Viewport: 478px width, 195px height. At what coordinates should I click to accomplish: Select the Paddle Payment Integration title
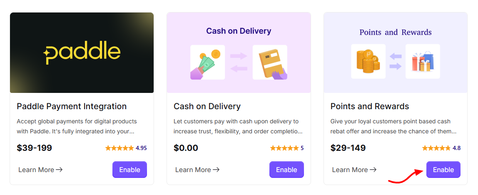click(72, 106)
